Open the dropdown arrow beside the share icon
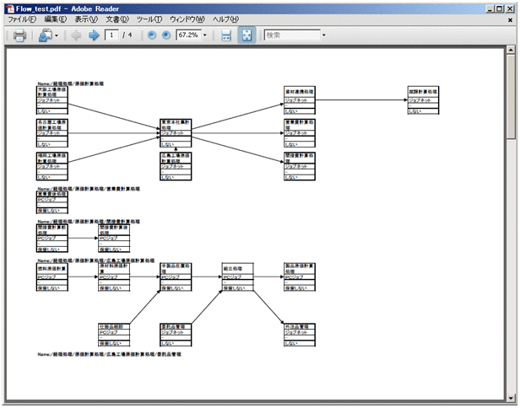 tap(57, 36)
